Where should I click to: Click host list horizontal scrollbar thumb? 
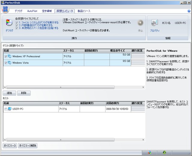click(x=61, y=140)
